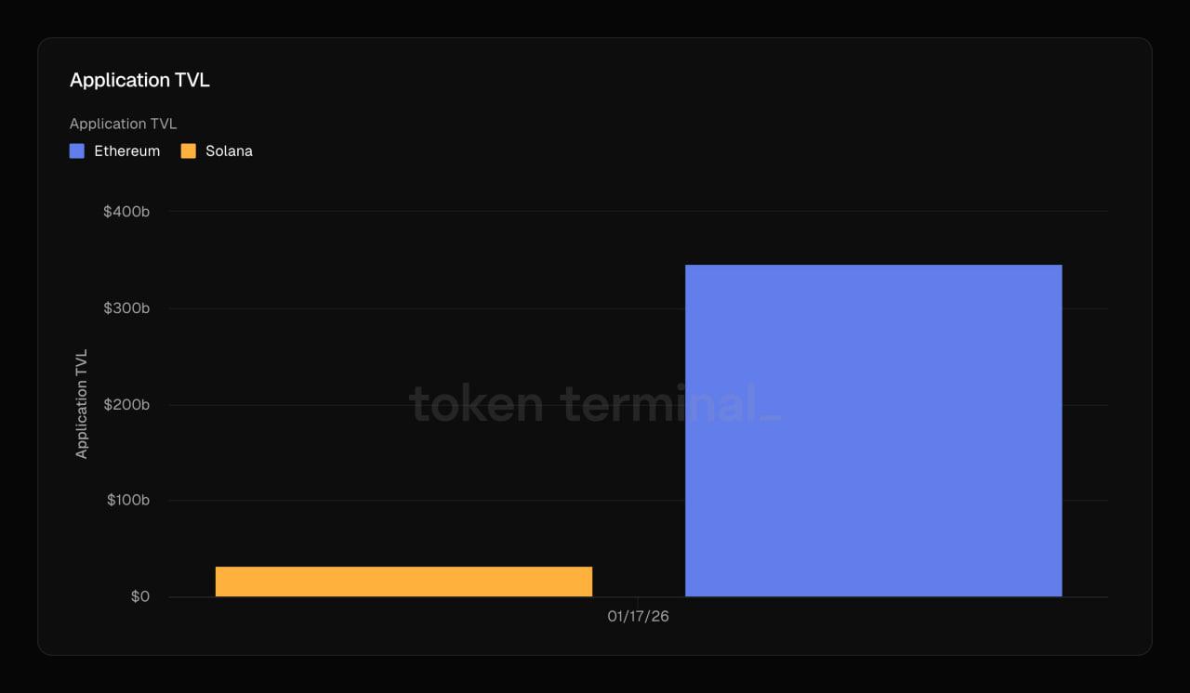Click the $200b y-axis label
The image size is (1190, 693).
(x=126, y=404)
